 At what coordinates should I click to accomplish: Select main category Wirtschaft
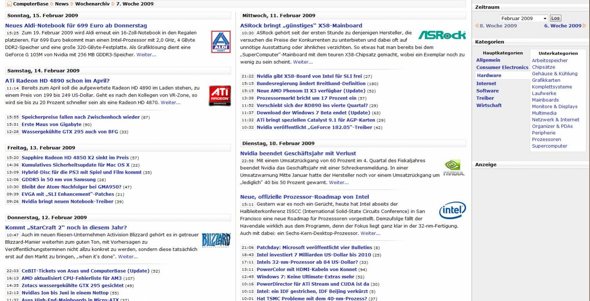pyautogui.click(x=489, y=105)
